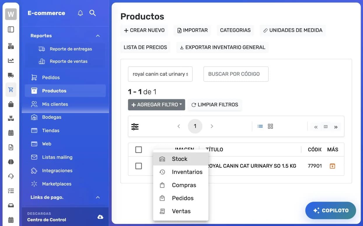363x226 pixels.
Task: Switch to grid view icon
Action: tap(270, 126)
